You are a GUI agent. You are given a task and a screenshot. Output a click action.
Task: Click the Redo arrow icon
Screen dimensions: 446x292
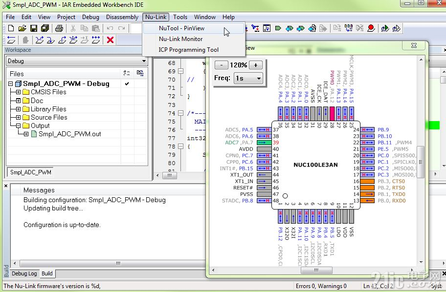click(x=121, y=28)
